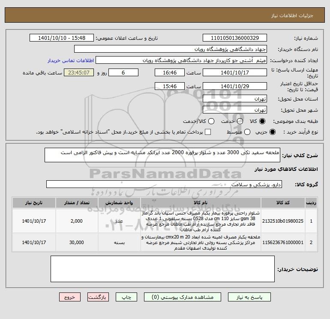Click the first row product name description

[x=201, y=221]
